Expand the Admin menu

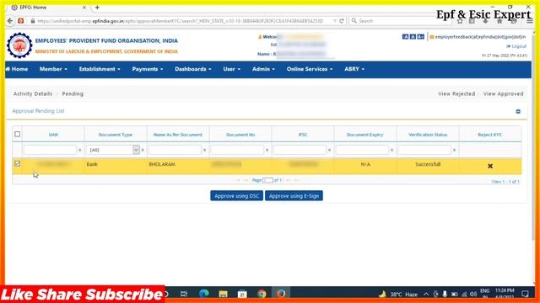(263, 69)
